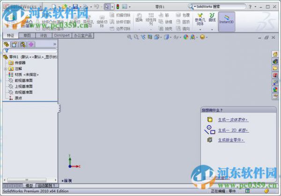Viewport: 281px width, 196px height.
Task: Click the Undo arrow icon
Action: point(96,7)
